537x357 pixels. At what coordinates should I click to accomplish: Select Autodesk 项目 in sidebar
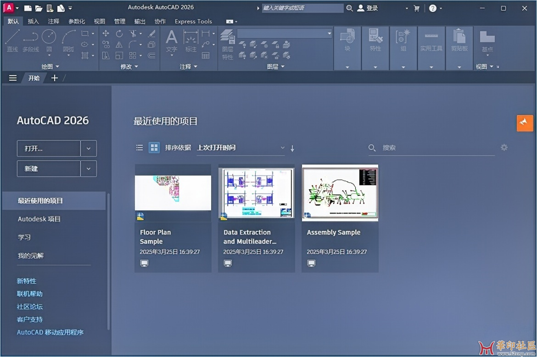[39, 219]
